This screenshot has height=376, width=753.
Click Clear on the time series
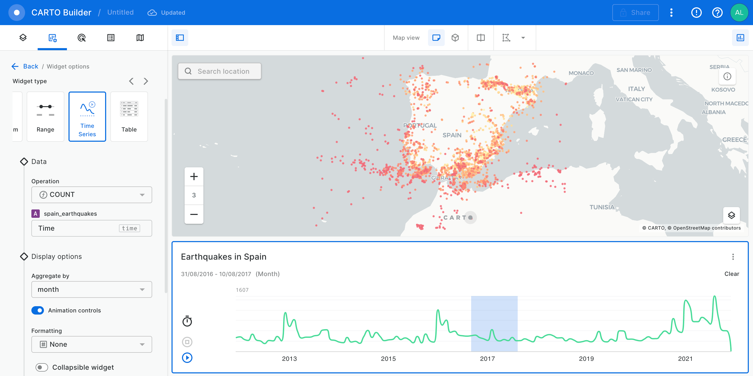pos(732,274)
